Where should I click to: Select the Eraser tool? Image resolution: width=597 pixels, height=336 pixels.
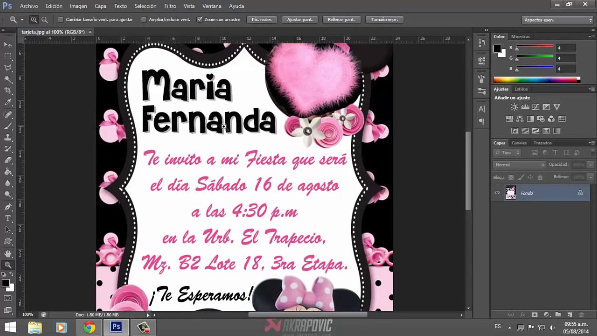[x=8, y=161]
